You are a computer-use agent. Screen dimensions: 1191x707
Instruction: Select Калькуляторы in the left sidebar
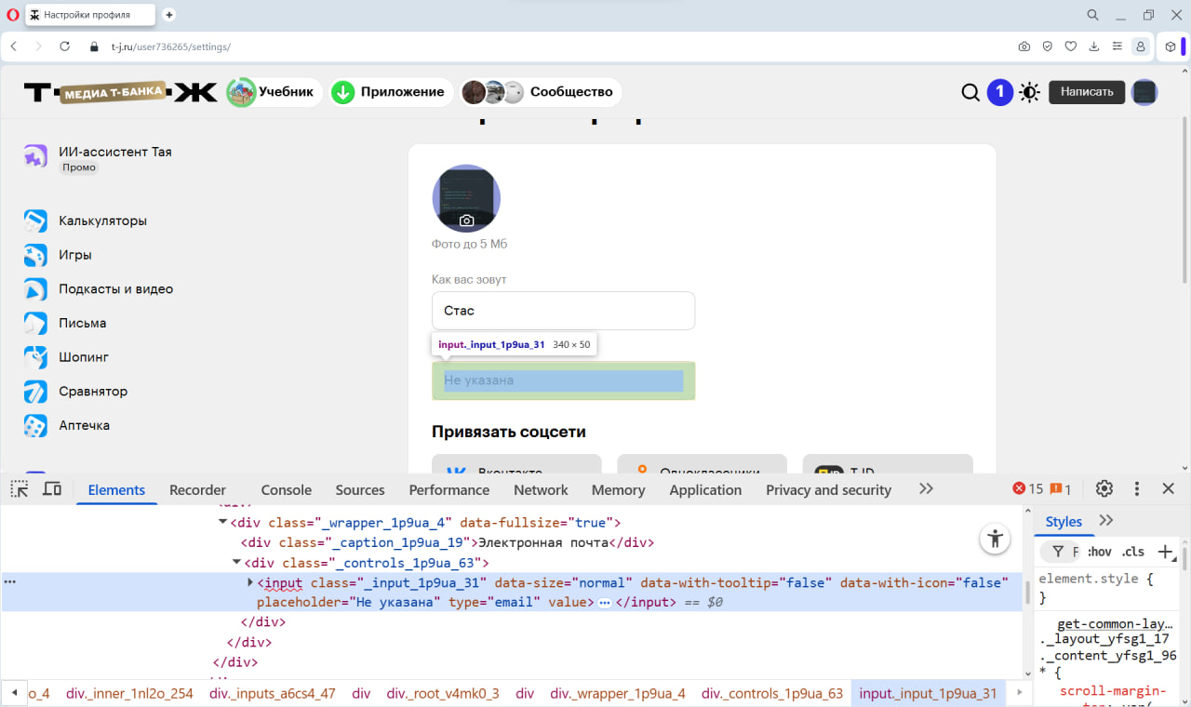coord(100,220)
